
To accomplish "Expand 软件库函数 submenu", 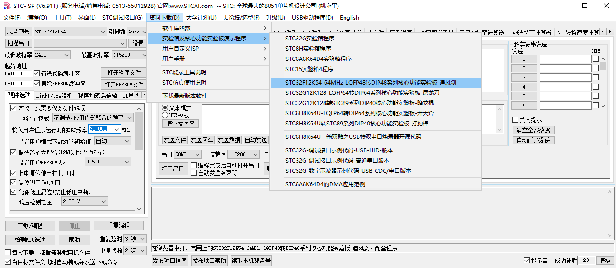I will click(x=208, y=28).
